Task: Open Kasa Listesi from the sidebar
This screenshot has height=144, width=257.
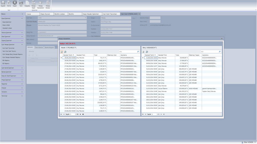Action: [x=6, y=25]
